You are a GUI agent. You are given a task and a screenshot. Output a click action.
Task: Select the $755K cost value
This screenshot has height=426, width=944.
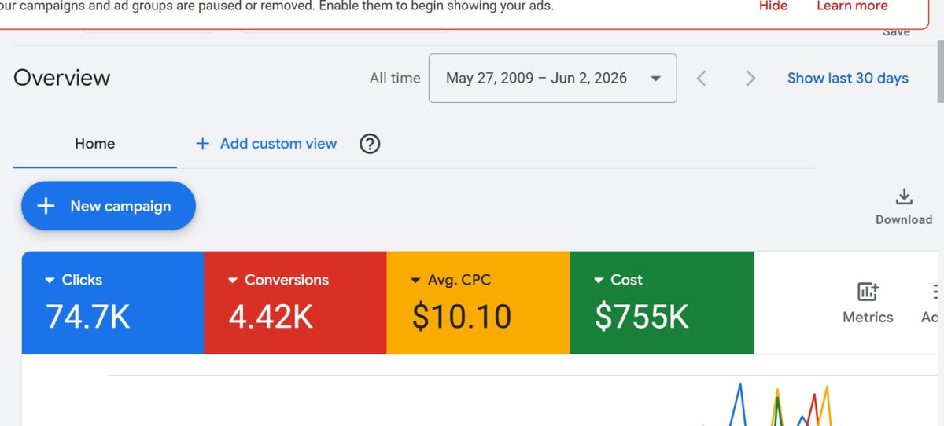[642, 317]
